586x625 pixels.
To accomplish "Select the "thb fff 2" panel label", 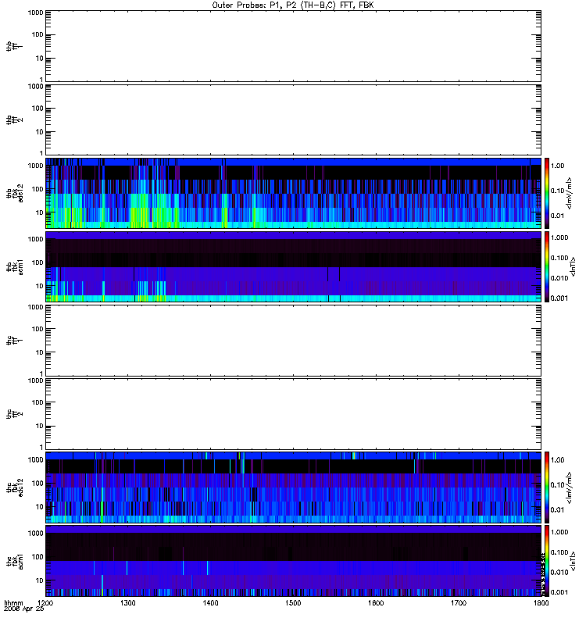I will click(x=14, y=120).
